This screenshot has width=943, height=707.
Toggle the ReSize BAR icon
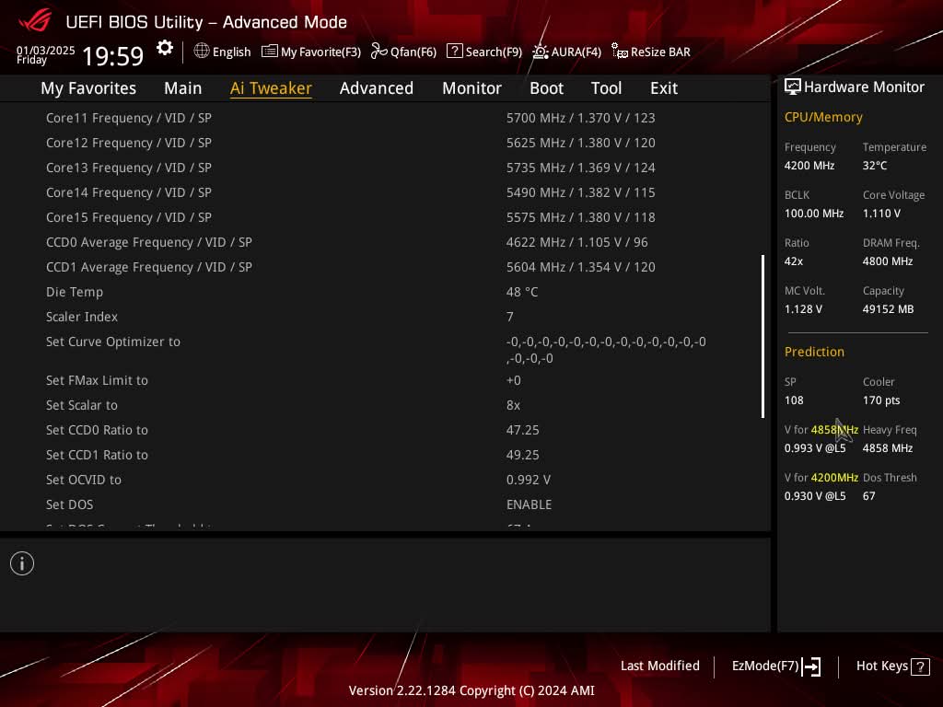coord(620,52)
